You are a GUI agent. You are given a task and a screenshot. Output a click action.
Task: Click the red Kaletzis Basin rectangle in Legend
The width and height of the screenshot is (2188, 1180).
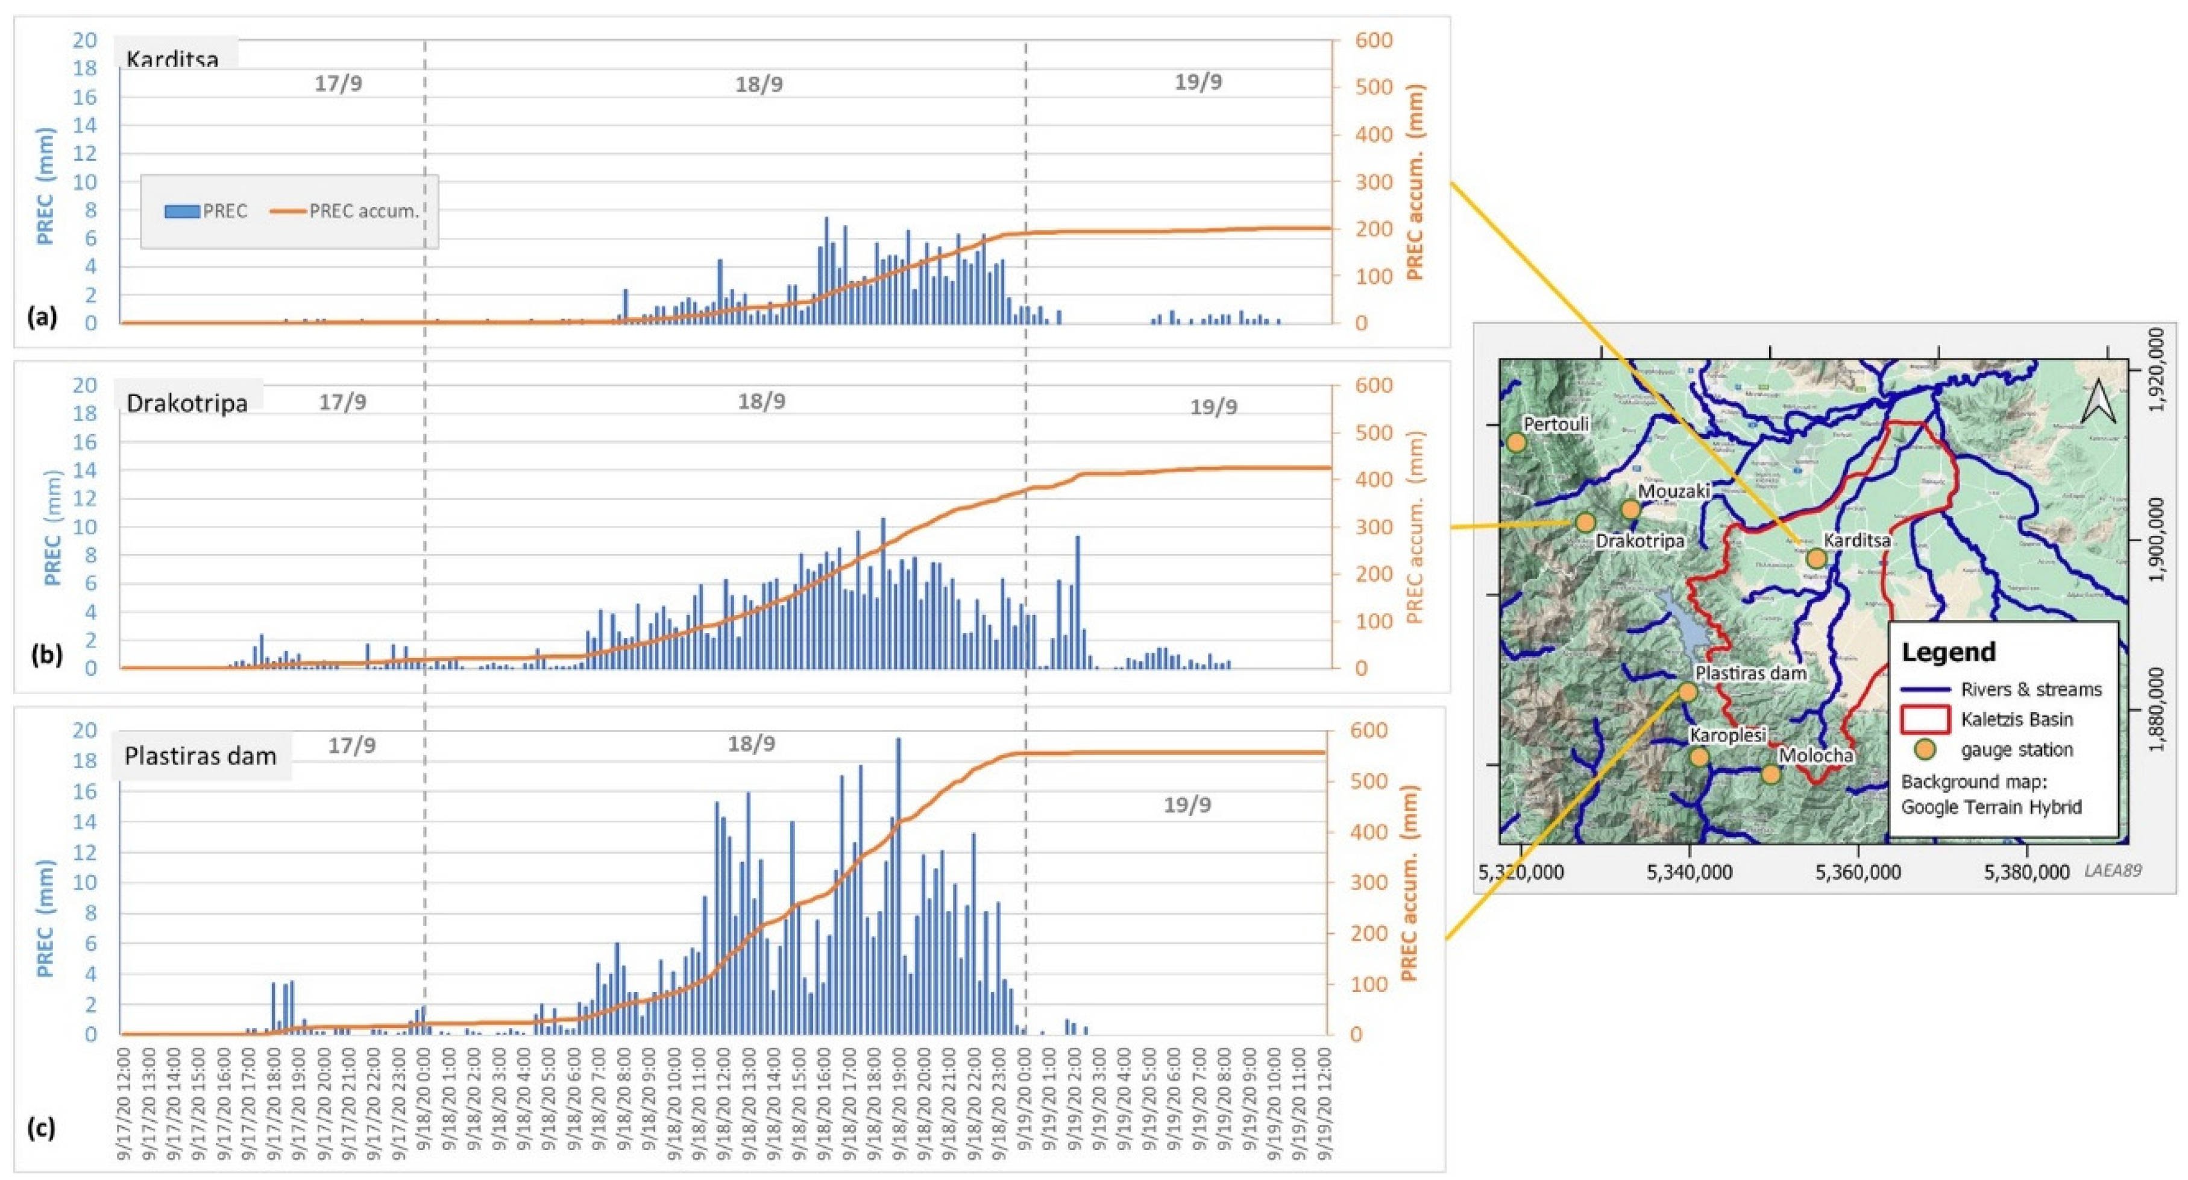click(x=1925, y=719)
